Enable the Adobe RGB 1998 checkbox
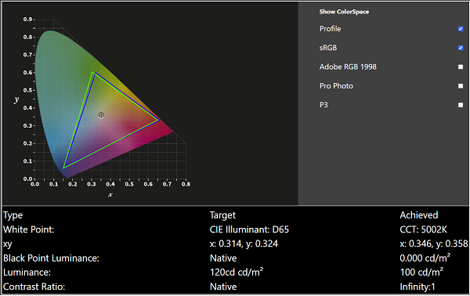 coord(461,67)
